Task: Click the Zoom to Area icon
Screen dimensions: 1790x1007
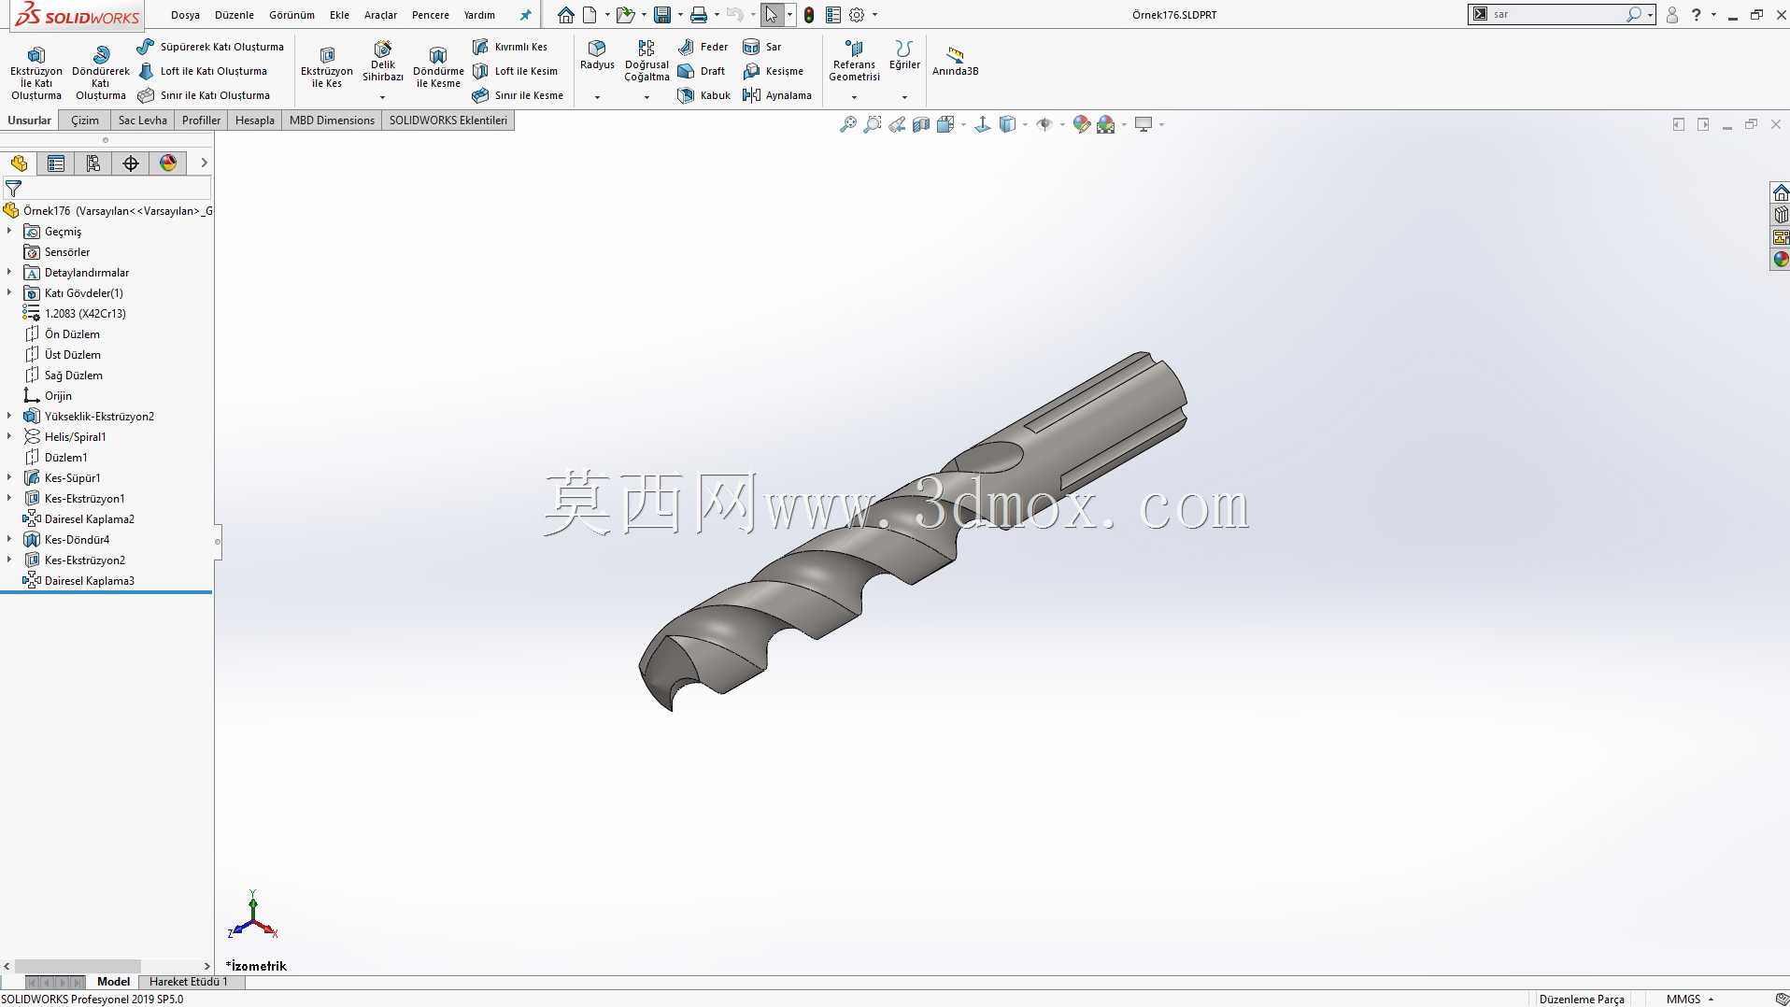Action: (x=873, y=124)
